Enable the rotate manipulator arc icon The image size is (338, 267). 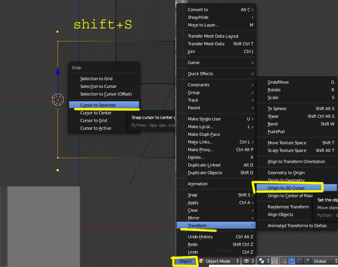(x=299, y=261)
